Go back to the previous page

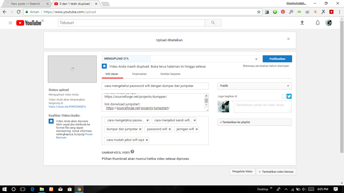5,12
